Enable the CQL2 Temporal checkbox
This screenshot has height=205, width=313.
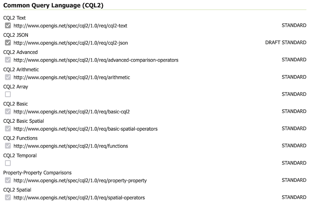8,163
